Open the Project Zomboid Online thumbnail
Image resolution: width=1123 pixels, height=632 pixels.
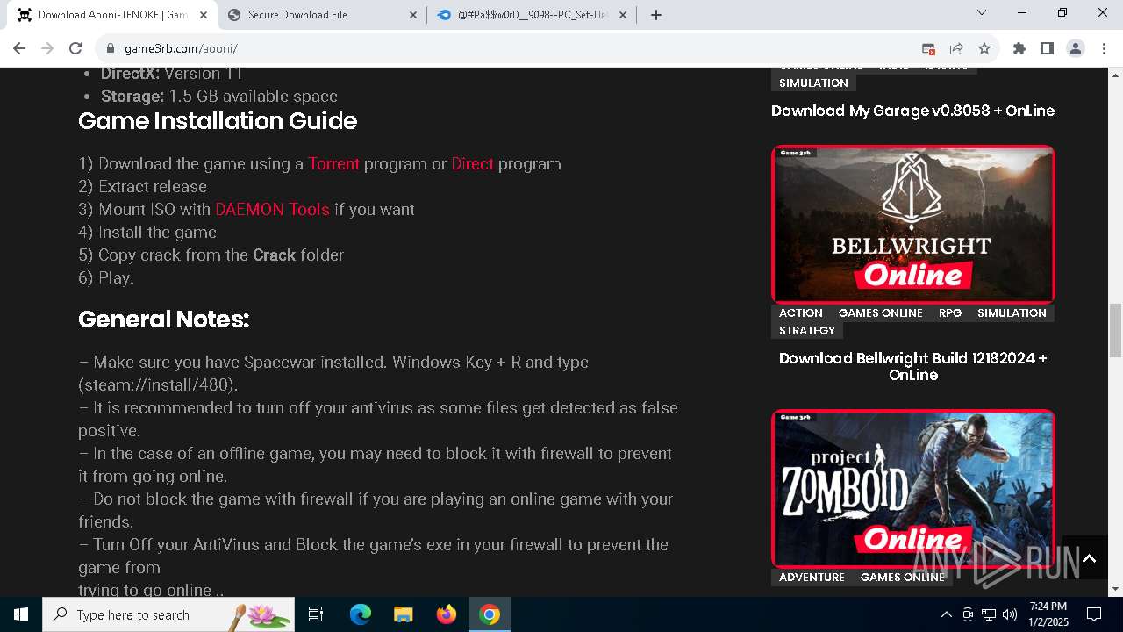[x=912, y=488]
